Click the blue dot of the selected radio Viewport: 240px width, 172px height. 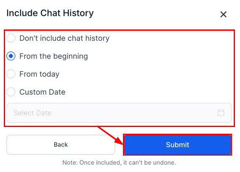click(11, 56)
